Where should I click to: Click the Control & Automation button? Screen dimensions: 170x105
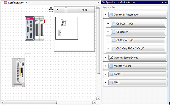coord(137,15)
